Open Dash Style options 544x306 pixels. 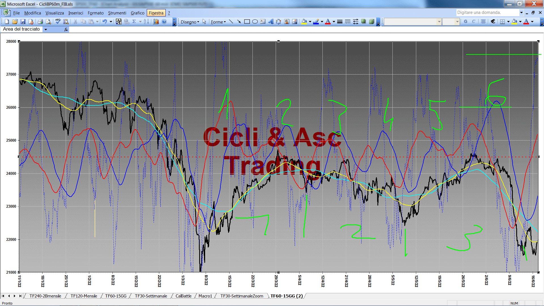348,22
